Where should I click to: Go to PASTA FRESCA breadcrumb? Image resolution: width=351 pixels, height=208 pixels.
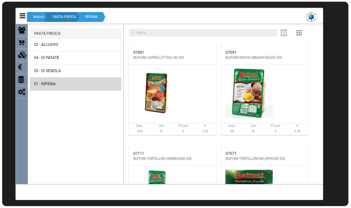(x=64, y=17)
